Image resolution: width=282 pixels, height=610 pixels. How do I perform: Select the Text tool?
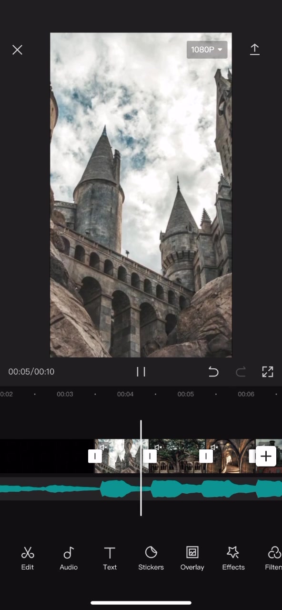(110, 558)
